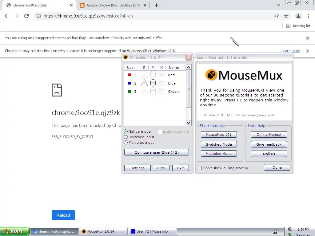
Task: Open the MouseMux 101 tutorial
Action: (x=219, y=135)
